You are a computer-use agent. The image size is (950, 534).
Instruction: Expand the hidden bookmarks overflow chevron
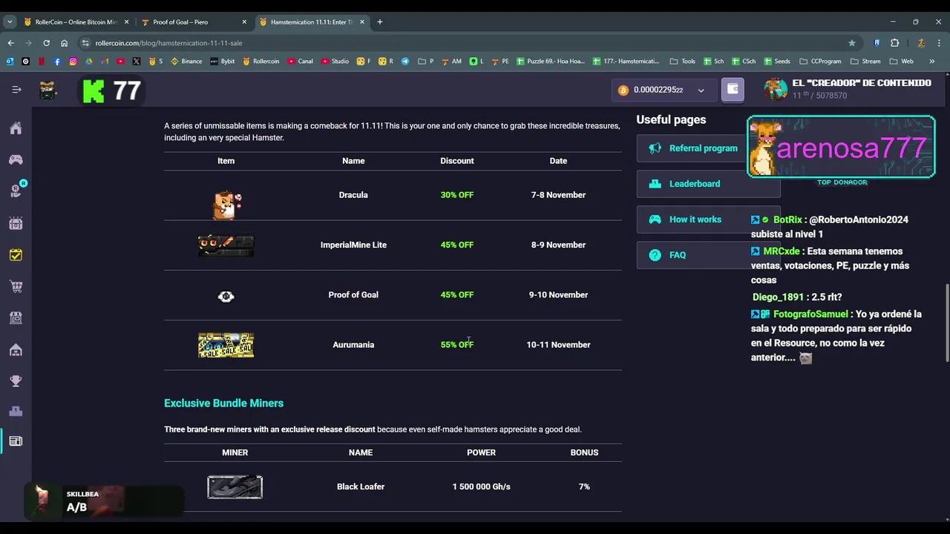931,62
